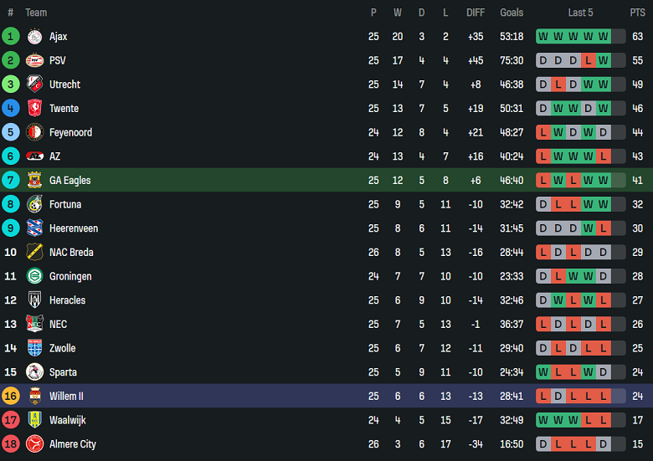The image size is (653, 461).
Task: Open the Groningen team link
Action: 70,276
